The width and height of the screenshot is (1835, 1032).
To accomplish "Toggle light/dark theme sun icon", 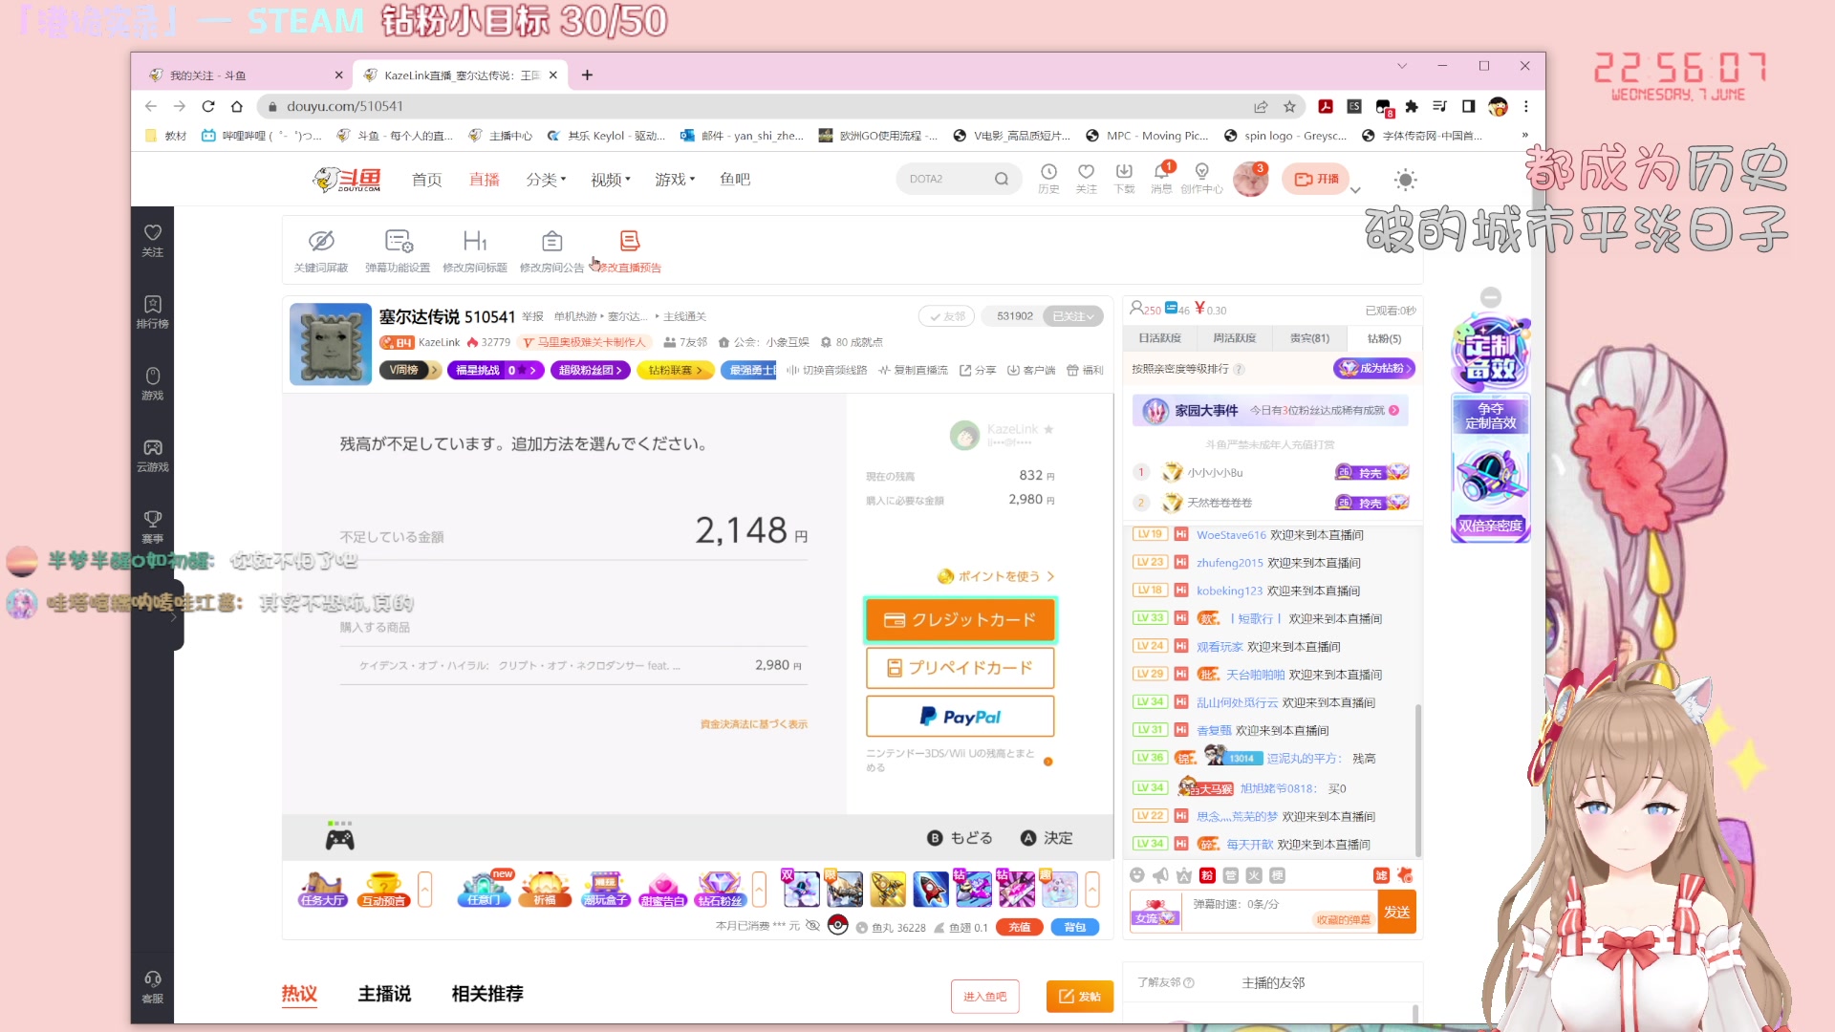I will [x=1405, y=179].
